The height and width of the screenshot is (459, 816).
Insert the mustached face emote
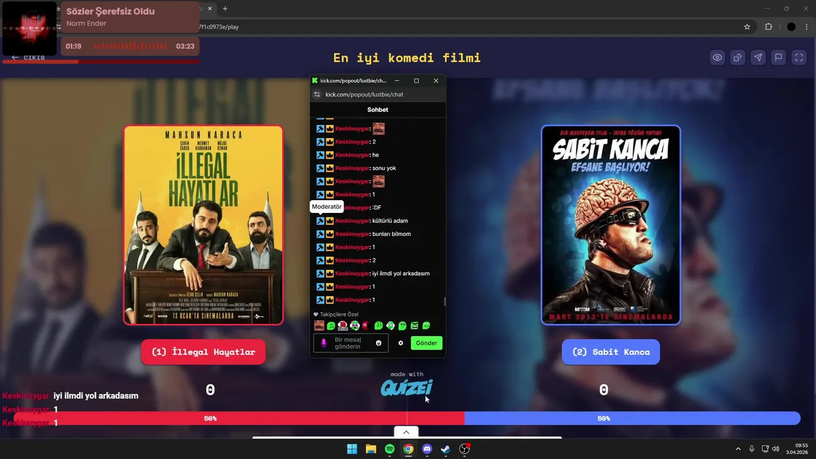coord(319,326)
